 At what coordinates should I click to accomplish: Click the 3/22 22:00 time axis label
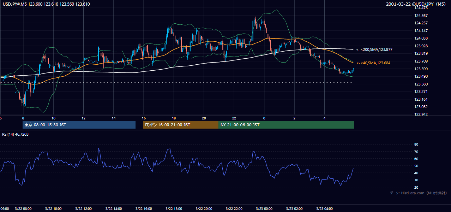tap(234, 209)
